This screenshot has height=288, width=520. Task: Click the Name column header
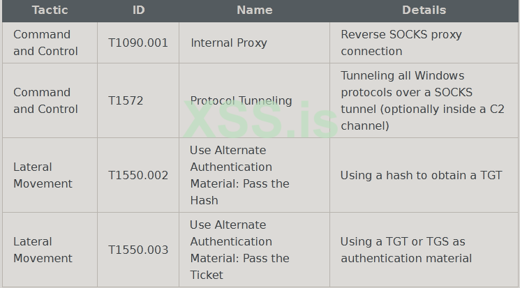254,10
